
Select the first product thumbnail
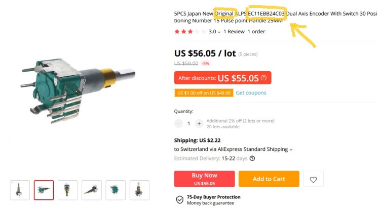click(x=20, y=190)
